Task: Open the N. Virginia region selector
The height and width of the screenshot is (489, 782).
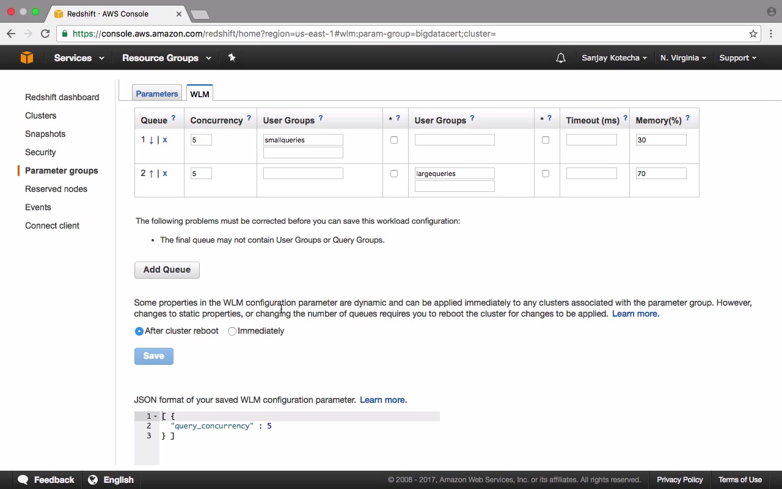Action: point(683,58)
